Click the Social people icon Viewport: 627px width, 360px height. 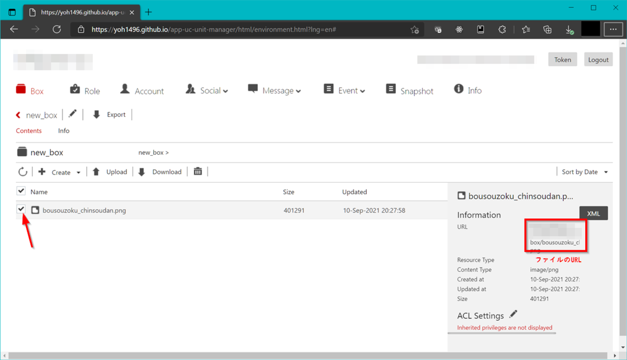190,89
